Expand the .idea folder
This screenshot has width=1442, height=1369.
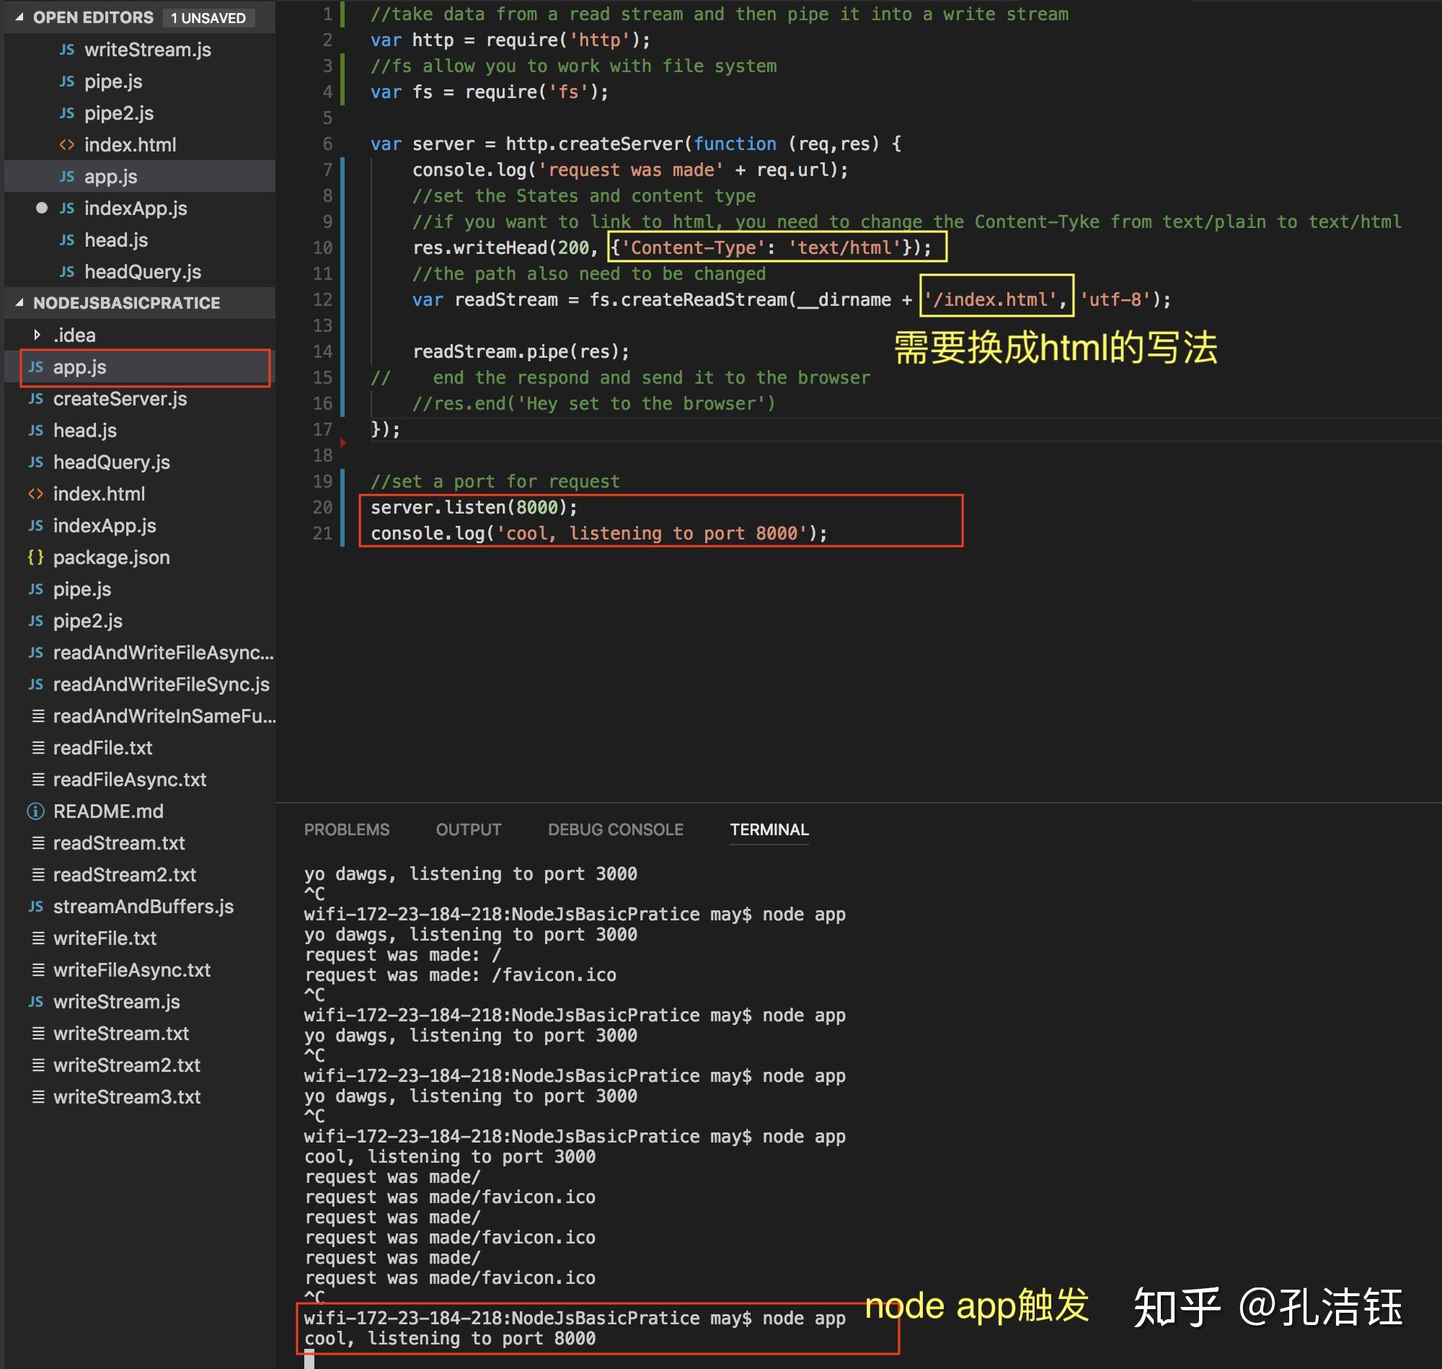pos(37,334)
